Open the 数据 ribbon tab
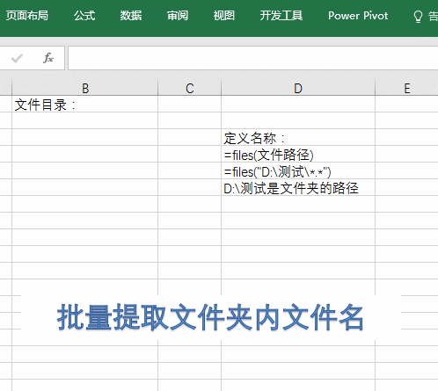The width and height of the screenshot is (438, 391). (x=131, y=16)
